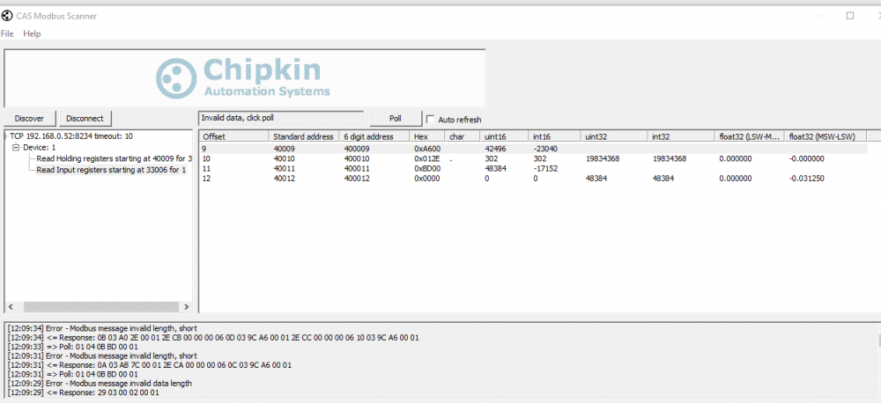The image size is (881, 403).
Task: Select the Read Input registers at 33006 task
Action: (x=111, y=170)
